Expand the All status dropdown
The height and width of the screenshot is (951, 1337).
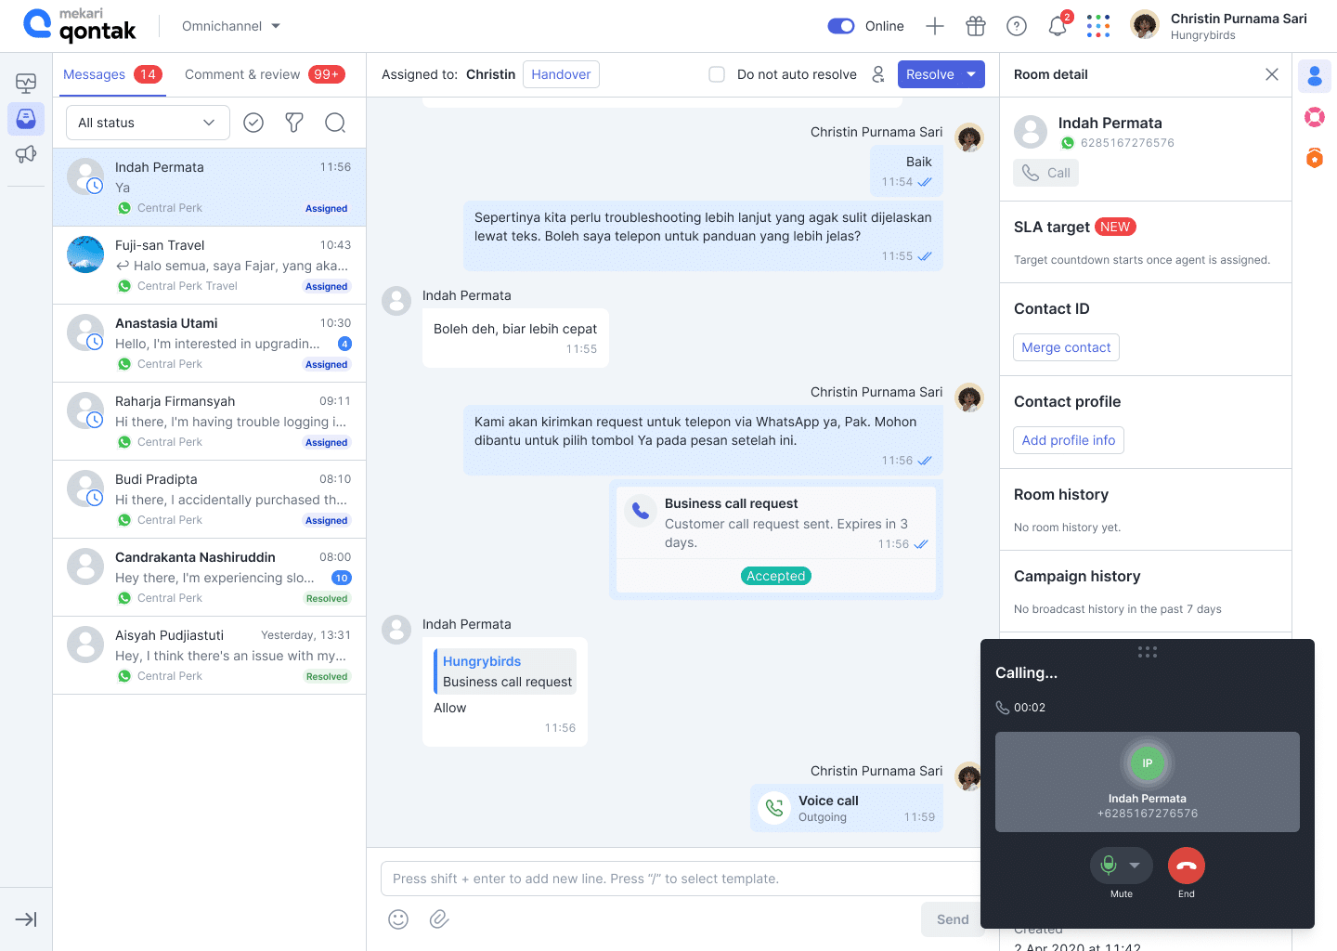click(x=148, y=123)
